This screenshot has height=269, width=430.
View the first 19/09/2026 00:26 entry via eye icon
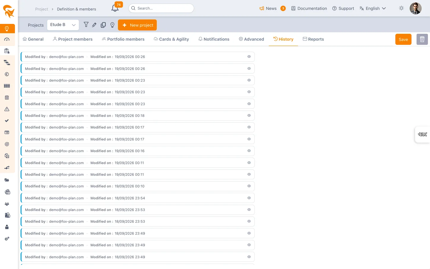249,57
